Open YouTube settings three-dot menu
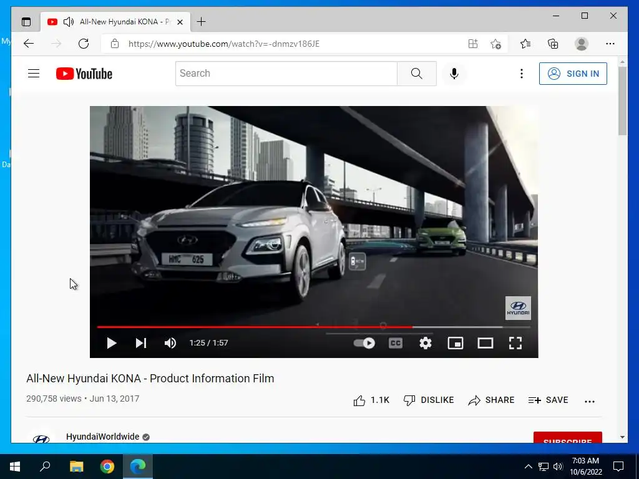The image size is (639, 479). (x=521, y=74)
